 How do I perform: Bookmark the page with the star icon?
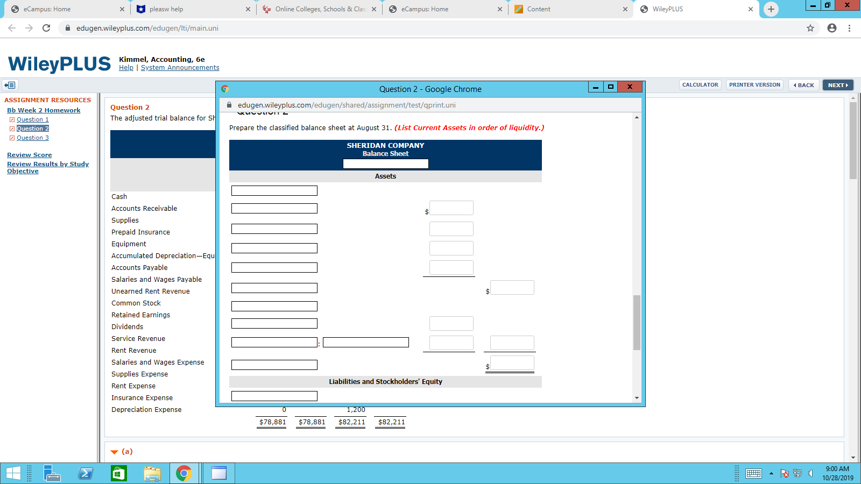point(810,28)
